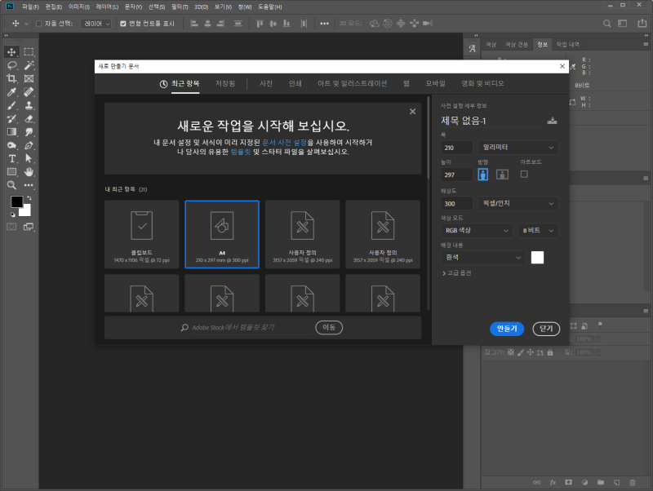Open the 레이어 auto-select dropdown
Viewport: 653px width, 491px height.
click(96, 24)
